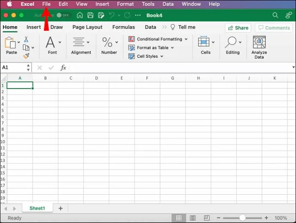
Task: Select row 5 header
Action: (3, 110)
